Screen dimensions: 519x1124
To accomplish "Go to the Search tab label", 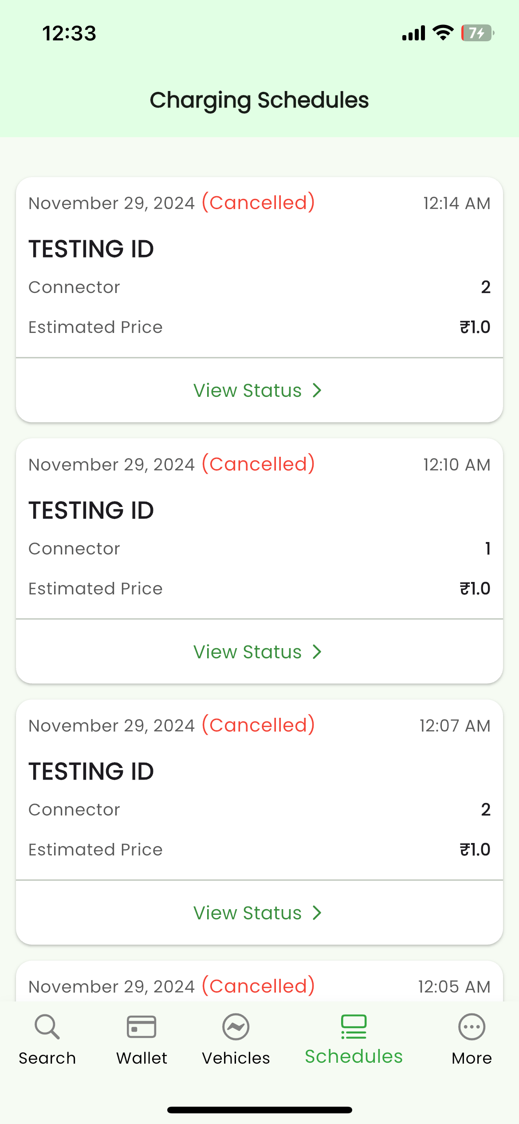I will point(47,1058).
